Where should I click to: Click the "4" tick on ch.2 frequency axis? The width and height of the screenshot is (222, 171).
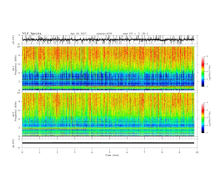pyautogui.click(x=20, y=119)
